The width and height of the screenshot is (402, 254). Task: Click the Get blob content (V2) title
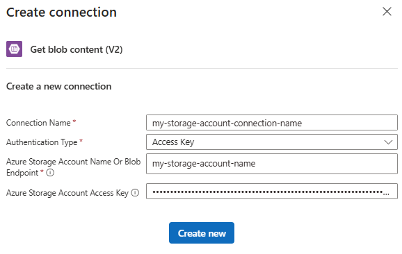pos(77,49)
